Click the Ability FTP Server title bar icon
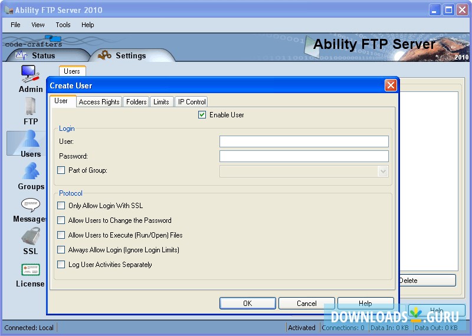Viewport: 472px width, 336px height. click(9, 10)
